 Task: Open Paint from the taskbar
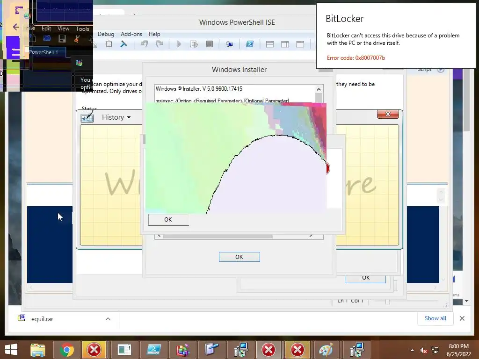pyautogui.click(x=326, y=350)
